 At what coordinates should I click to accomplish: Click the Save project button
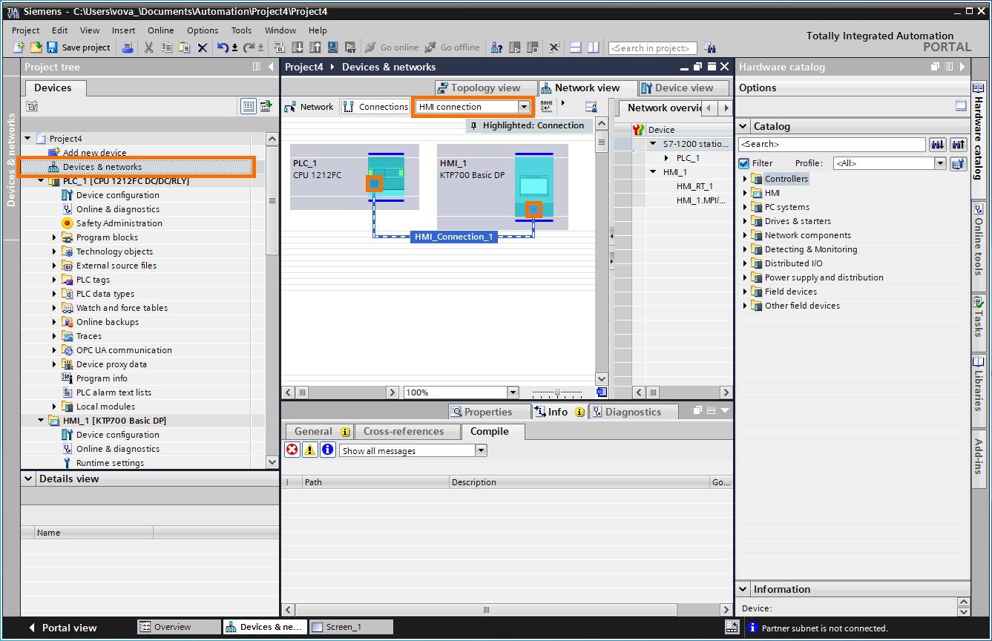coord(78,47)
